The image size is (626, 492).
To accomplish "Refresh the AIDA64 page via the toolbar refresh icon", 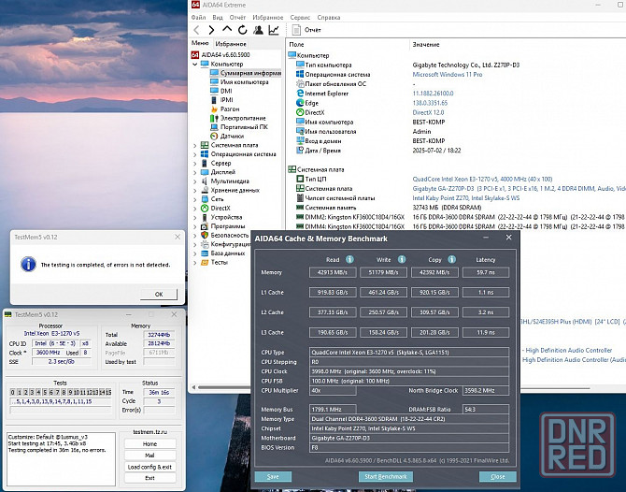I will 242,30.
